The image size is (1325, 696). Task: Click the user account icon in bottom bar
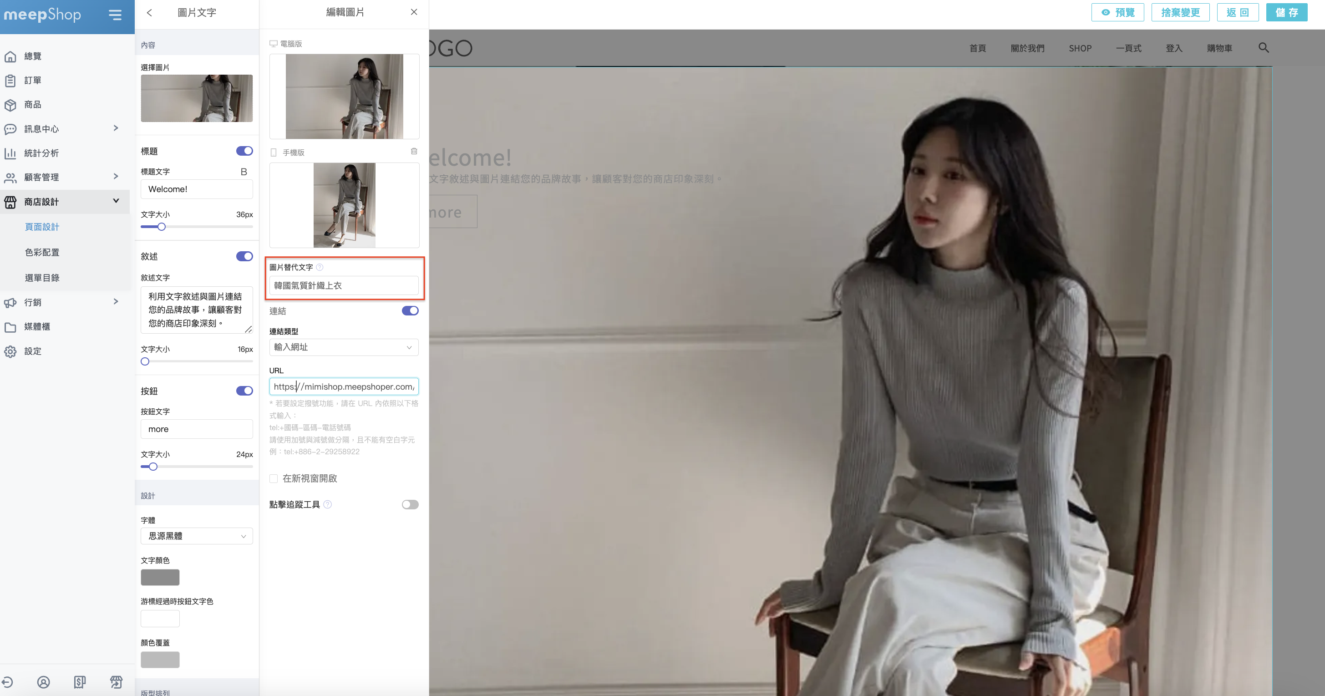(44, 682)
